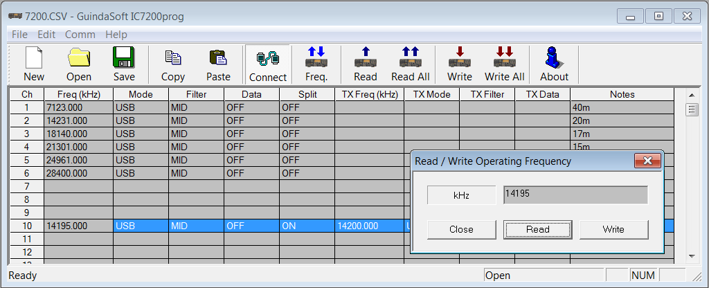
Task: Open the Edit menu
Action: (x=46, y=35)
